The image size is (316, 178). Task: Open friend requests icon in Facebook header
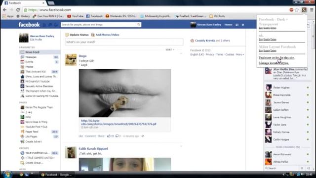pyautogui.click(x=45, y=25)
